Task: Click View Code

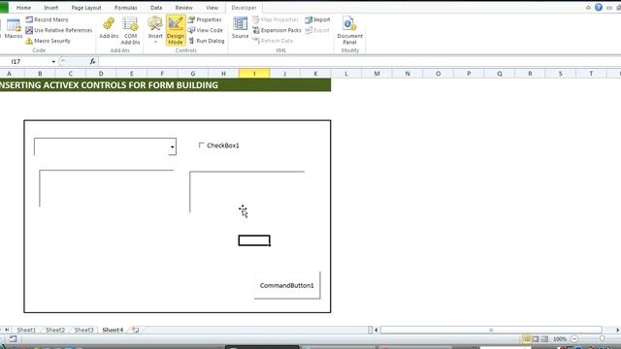Action: tap(206, 30)
